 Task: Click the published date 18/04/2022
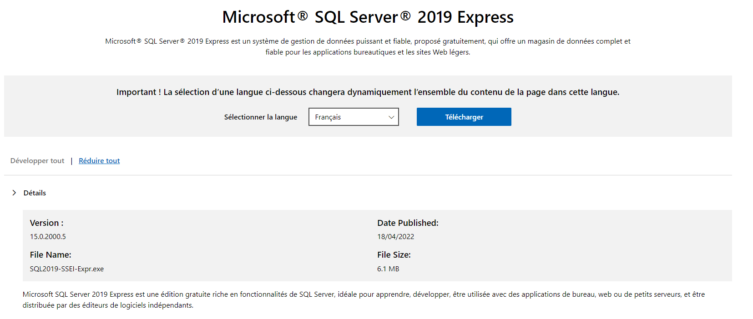click(395, 237)
